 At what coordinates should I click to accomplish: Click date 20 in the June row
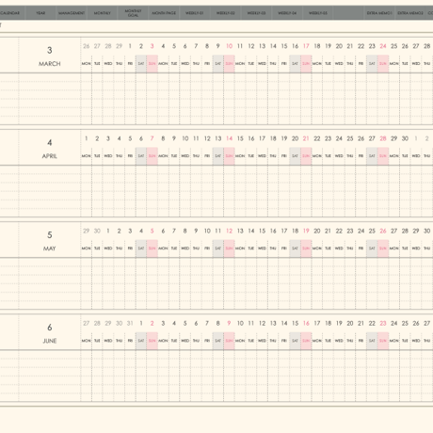click(350, 323)
